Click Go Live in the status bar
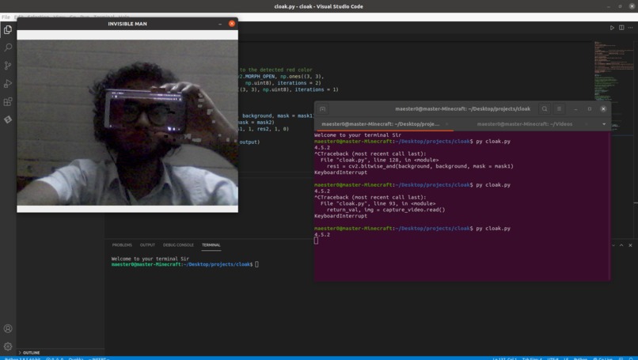 point(602,358)
